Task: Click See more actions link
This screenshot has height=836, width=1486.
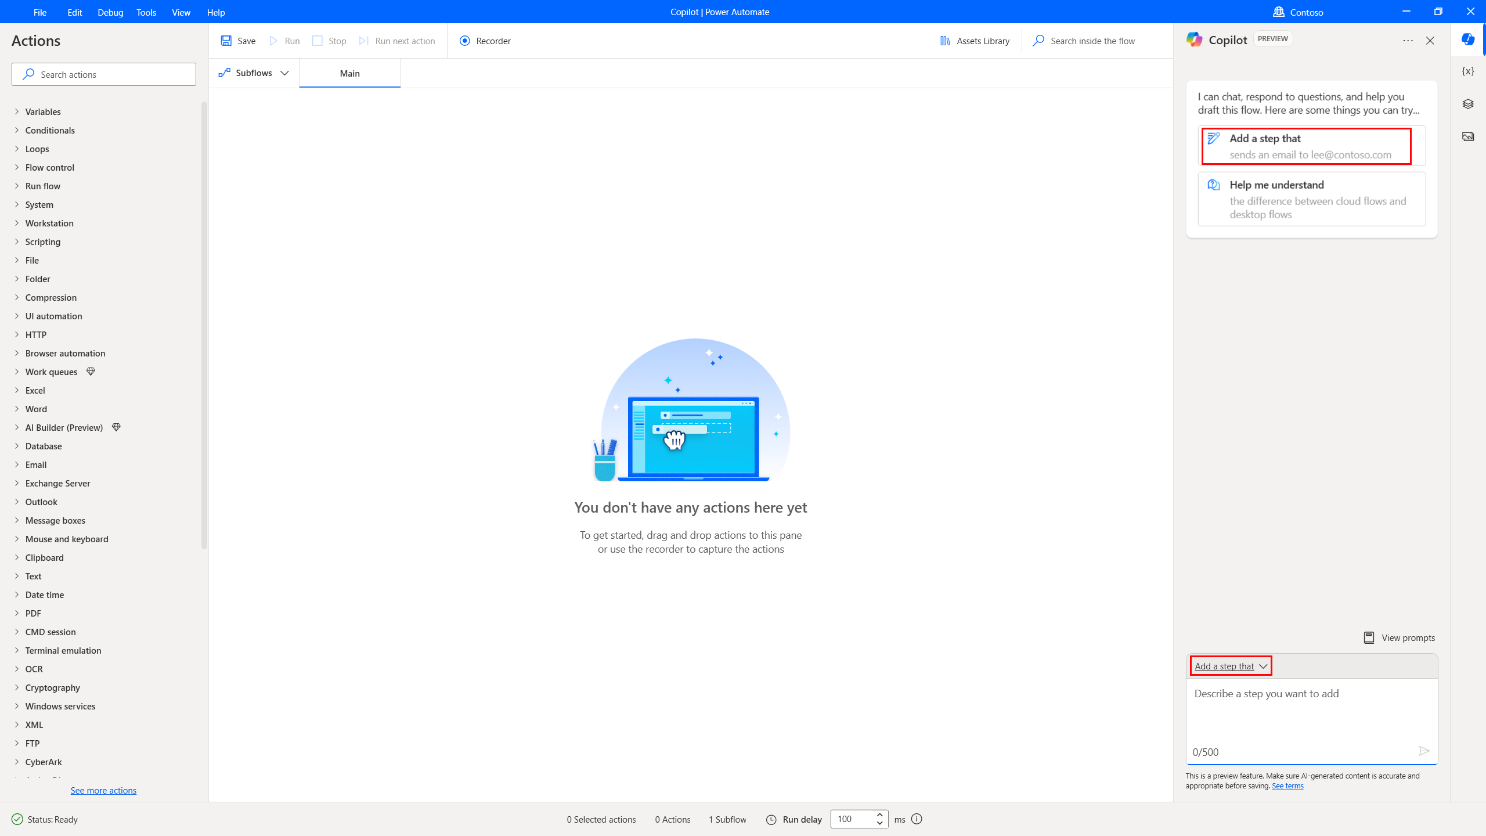Action: pos(103,790)
